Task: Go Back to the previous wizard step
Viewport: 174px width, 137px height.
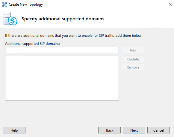Action: 109,130
